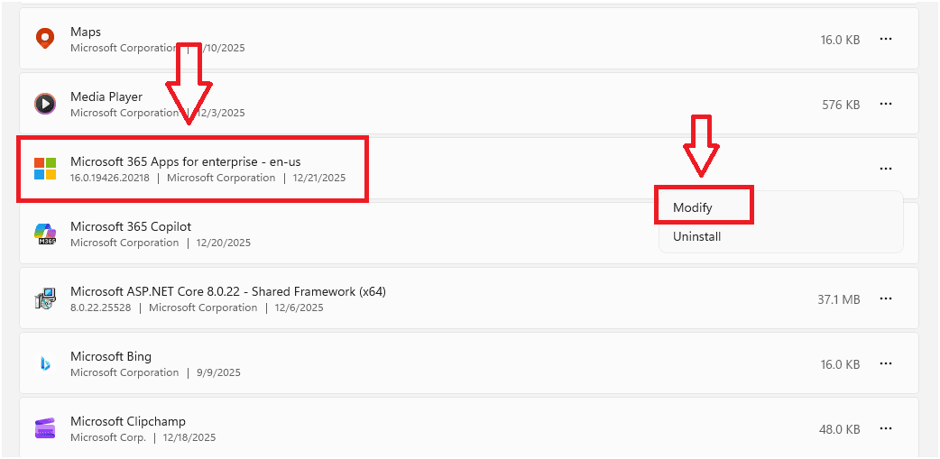This screenshot has width=940, height=459.
Task: Open the three-dot menu for Microsoft Bing
Action: (x=886, y=364)
